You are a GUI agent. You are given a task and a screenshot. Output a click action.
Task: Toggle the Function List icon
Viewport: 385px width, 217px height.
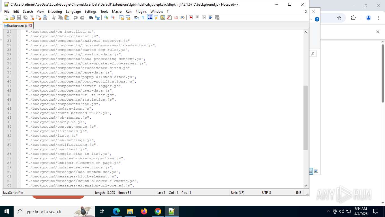click(169, 18)
